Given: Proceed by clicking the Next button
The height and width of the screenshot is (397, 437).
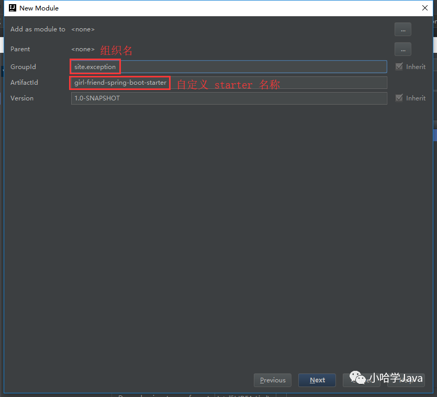Looking at the screenshot, I should click(317, 380).
